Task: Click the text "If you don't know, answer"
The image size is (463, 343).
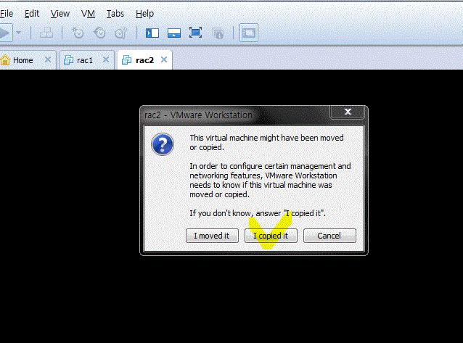Action: 235,213
